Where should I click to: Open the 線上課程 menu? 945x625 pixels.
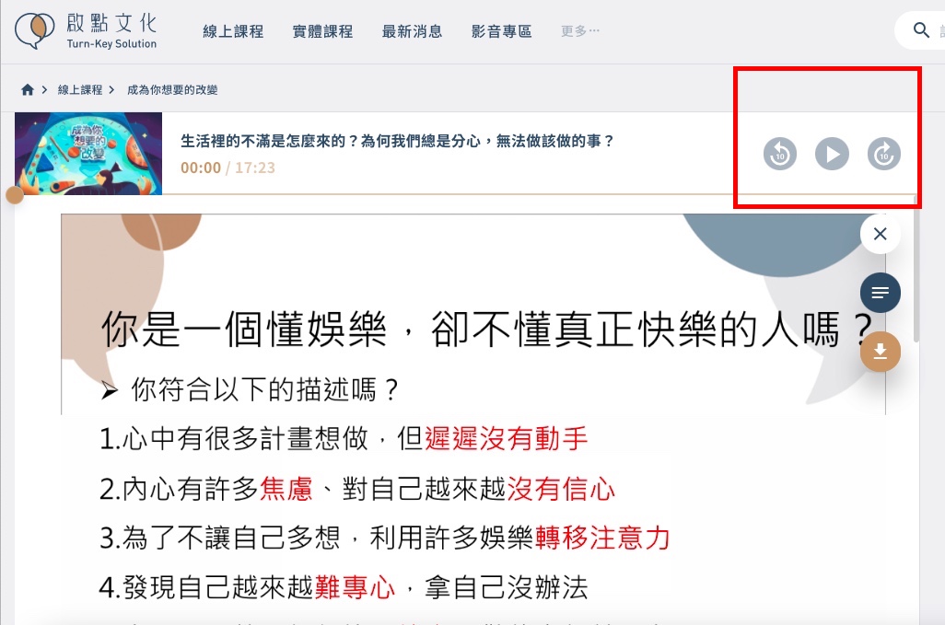pos(233,31)
